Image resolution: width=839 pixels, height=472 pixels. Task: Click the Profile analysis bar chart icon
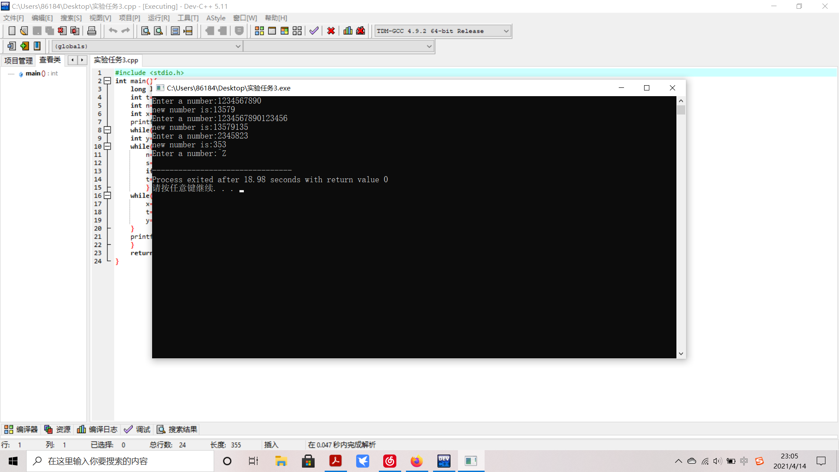(x=348, y=31)
